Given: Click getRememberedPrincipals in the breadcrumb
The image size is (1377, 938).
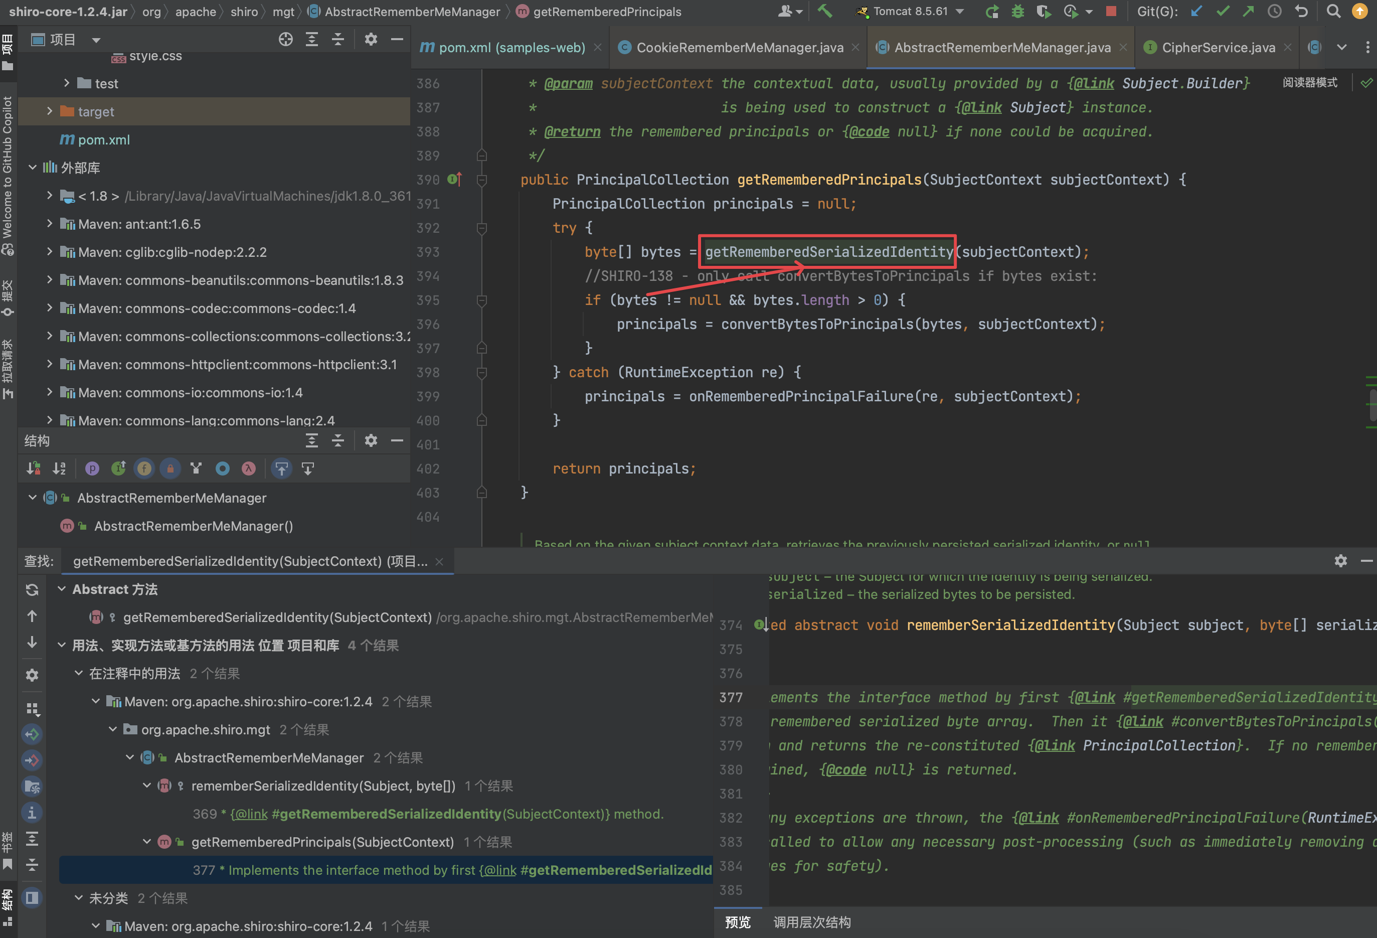Looking at the screenshot, I should pyautogui.click(x=607, y=11).
